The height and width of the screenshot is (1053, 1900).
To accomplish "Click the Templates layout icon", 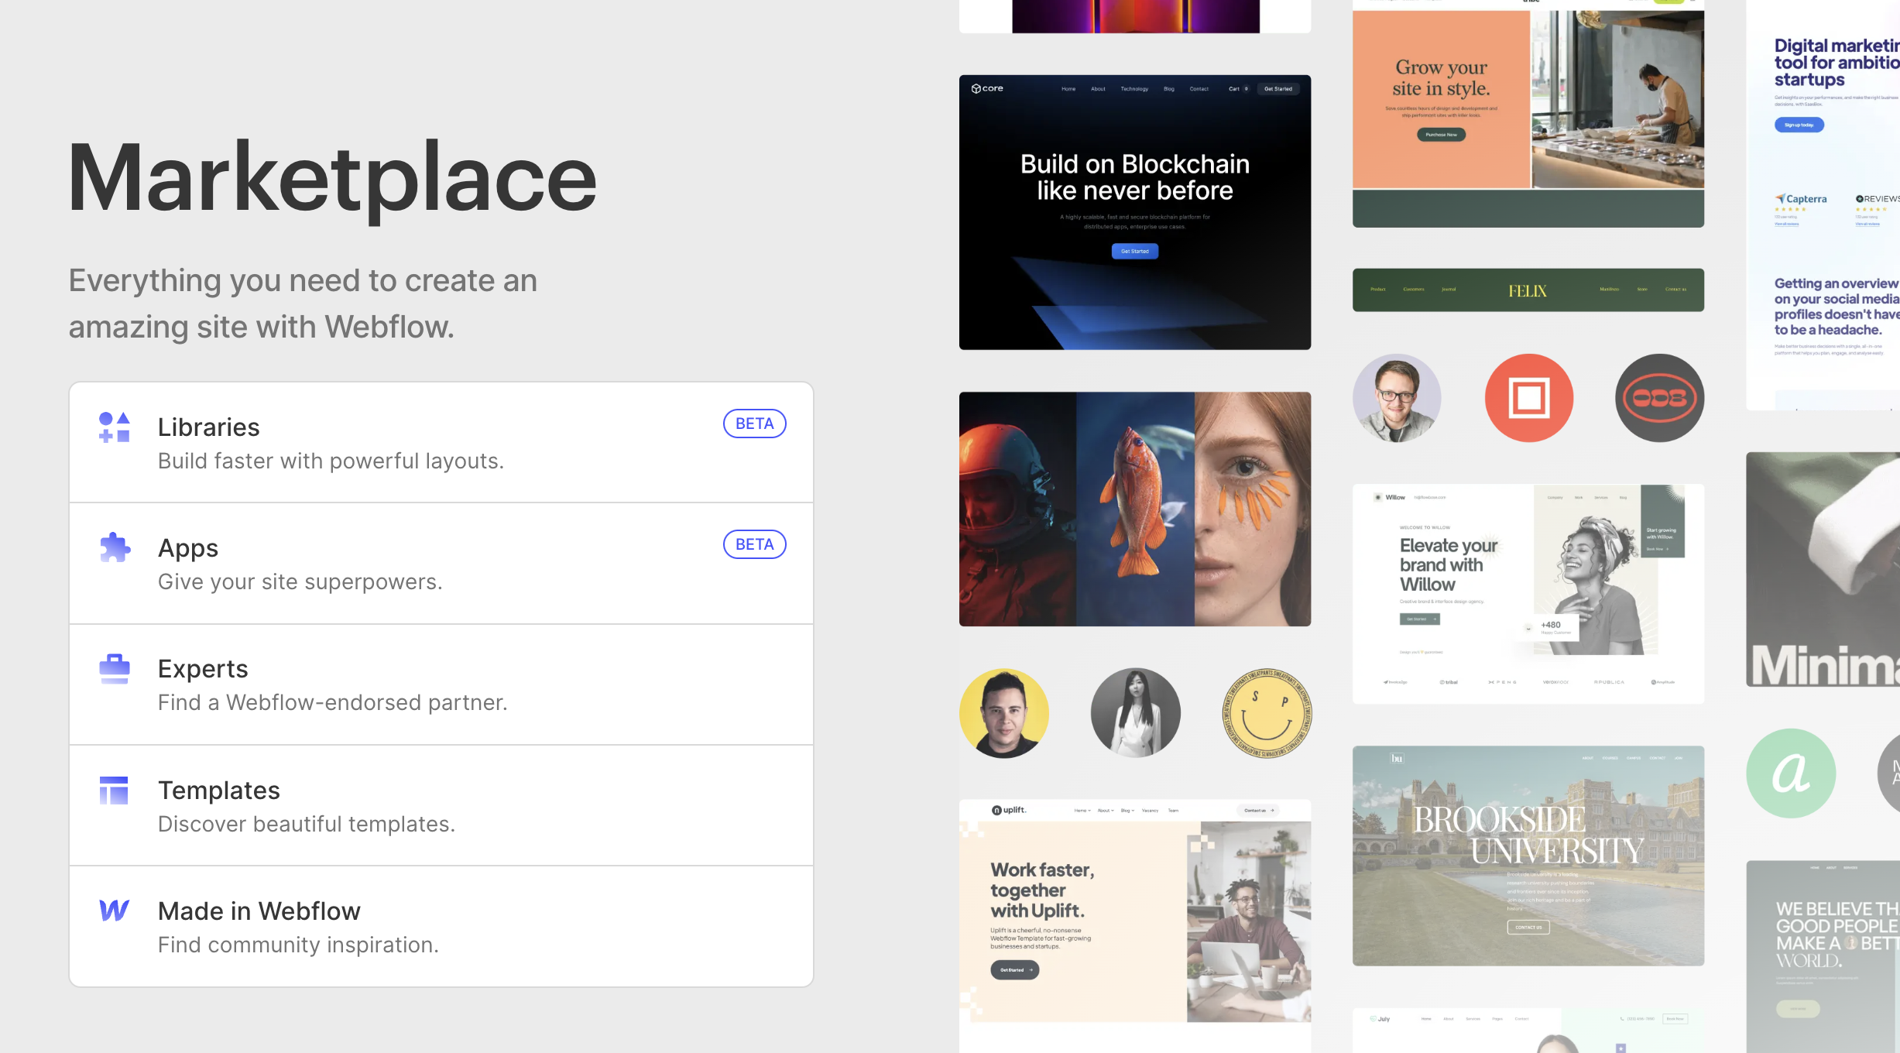I will click(x=115, y=791).
